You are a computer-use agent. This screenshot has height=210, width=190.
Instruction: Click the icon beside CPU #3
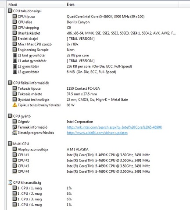point(14,166)
